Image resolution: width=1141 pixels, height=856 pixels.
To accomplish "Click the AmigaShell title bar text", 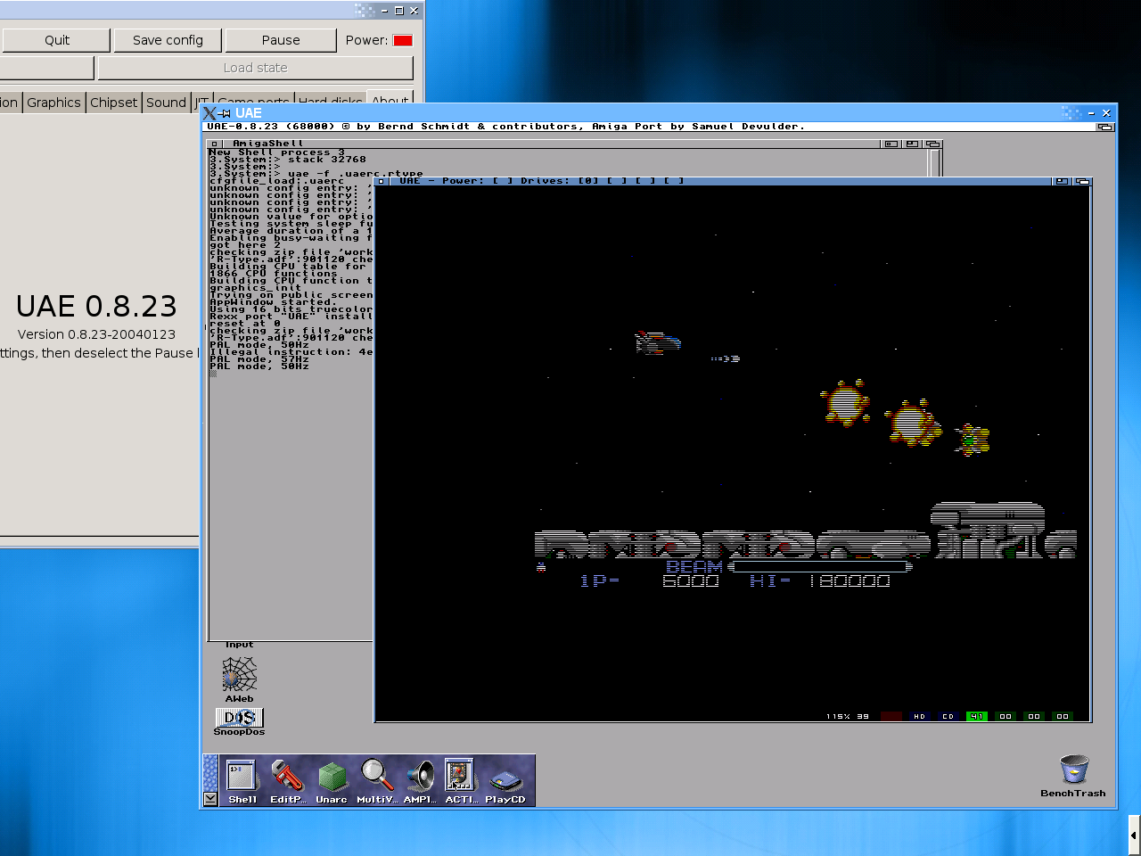I will pyautogui.click(x=267, y=144).
